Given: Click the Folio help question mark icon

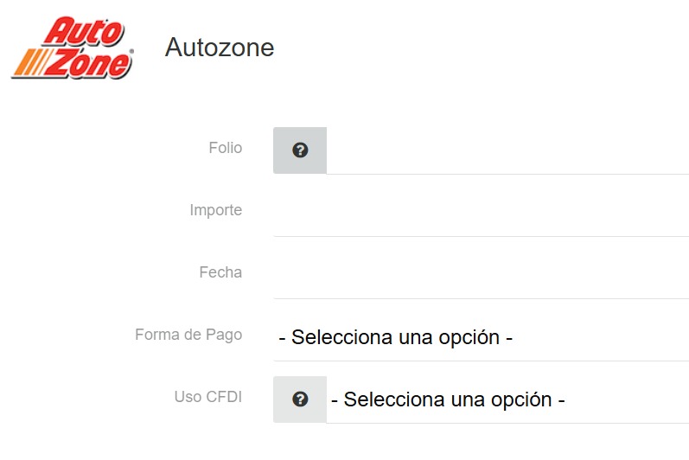Looking at the screenshot, I should click(300, 150).
